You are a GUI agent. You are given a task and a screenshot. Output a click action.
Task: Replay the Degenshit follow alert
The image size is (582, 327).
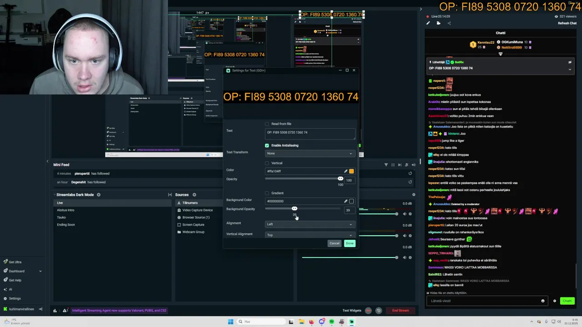click(410, 182)
